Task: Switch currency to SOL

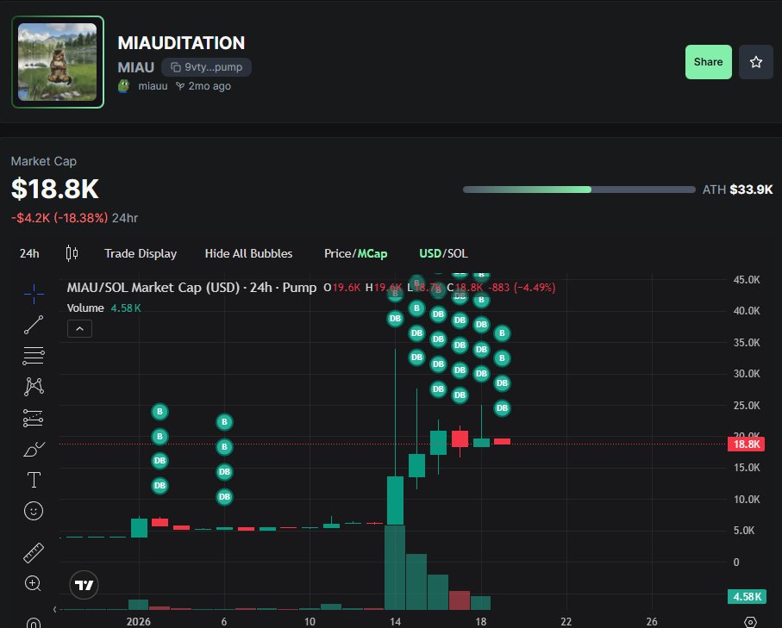Action: coord(457,253)
